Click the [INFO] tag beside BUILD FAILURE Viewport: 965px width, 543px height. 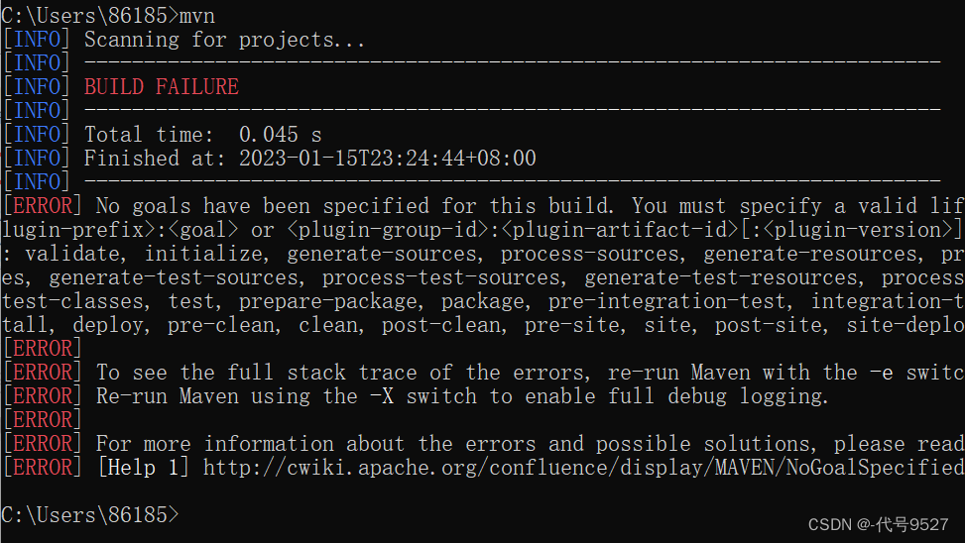pos(36,87)
